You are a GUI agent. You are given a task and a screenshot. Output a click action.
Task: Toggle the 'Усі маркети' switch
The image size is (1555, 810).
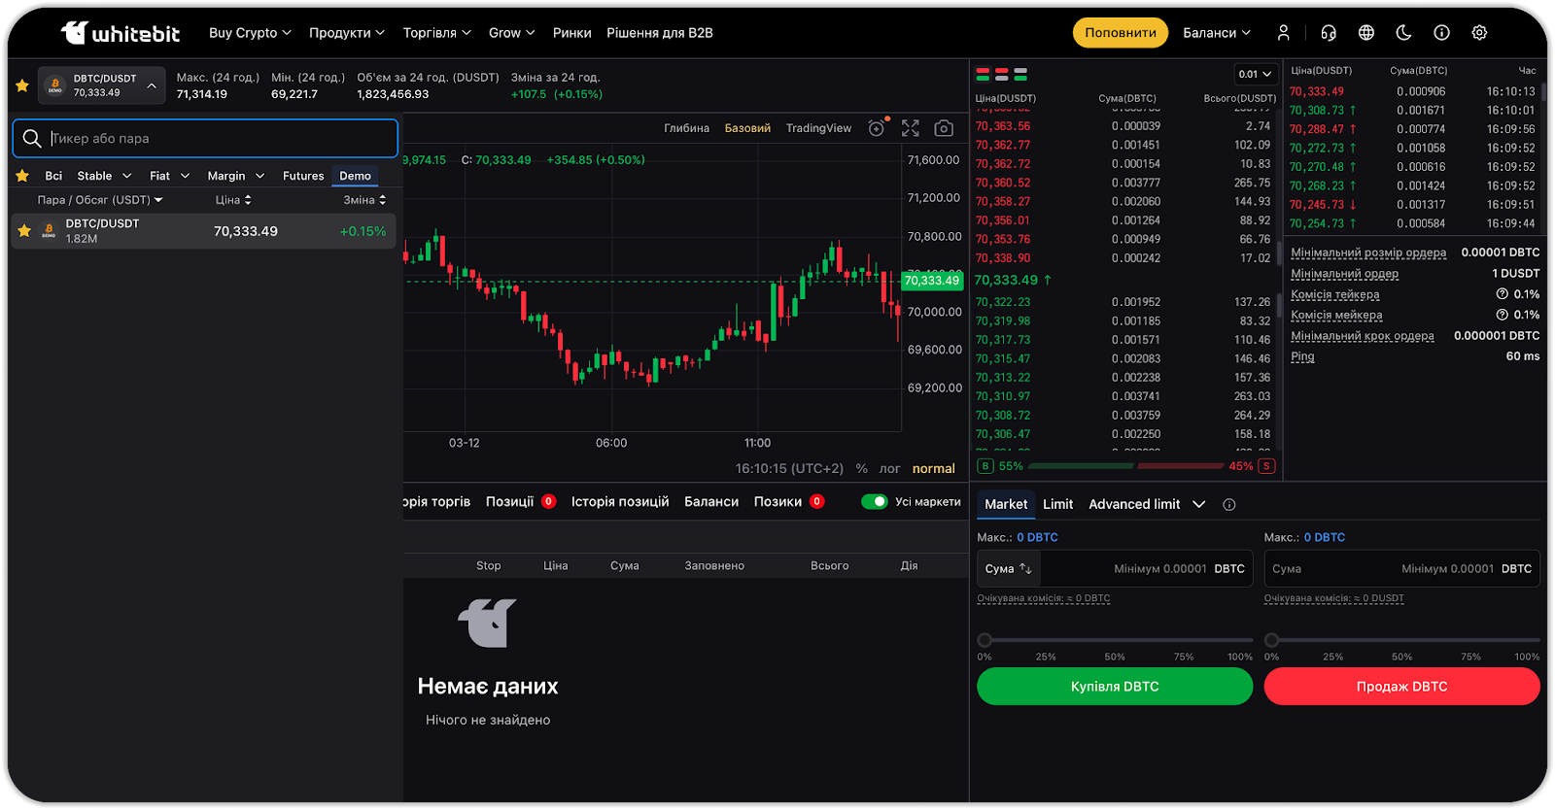(875, 502)
